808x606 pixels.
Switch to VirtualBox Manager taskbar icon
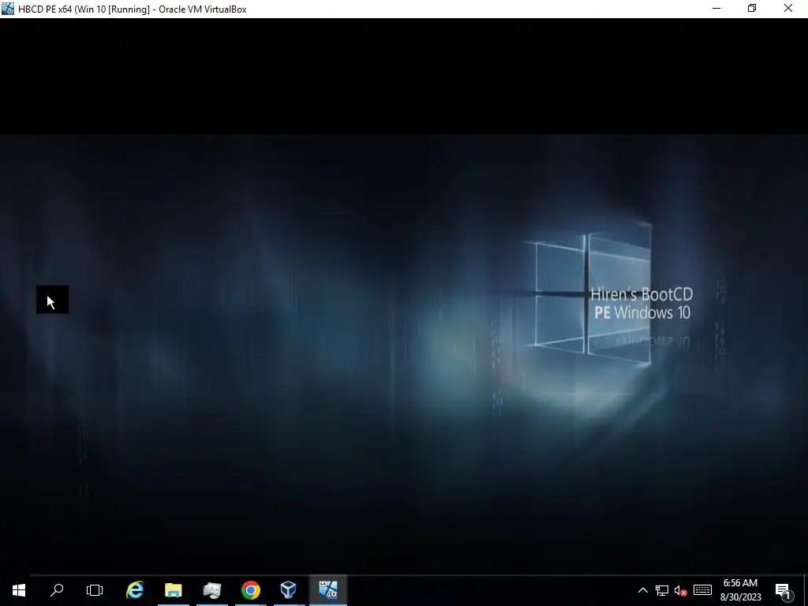[x=289, y=590]
